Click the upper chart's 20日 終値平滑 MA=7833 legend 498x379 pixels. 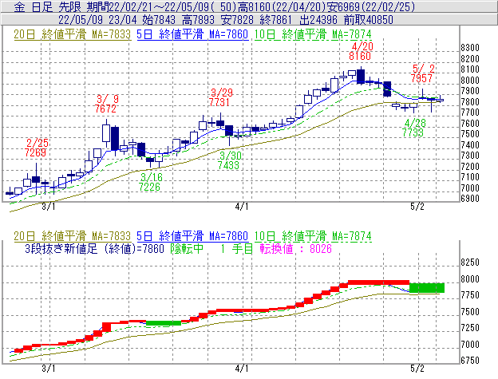[72, 34]
